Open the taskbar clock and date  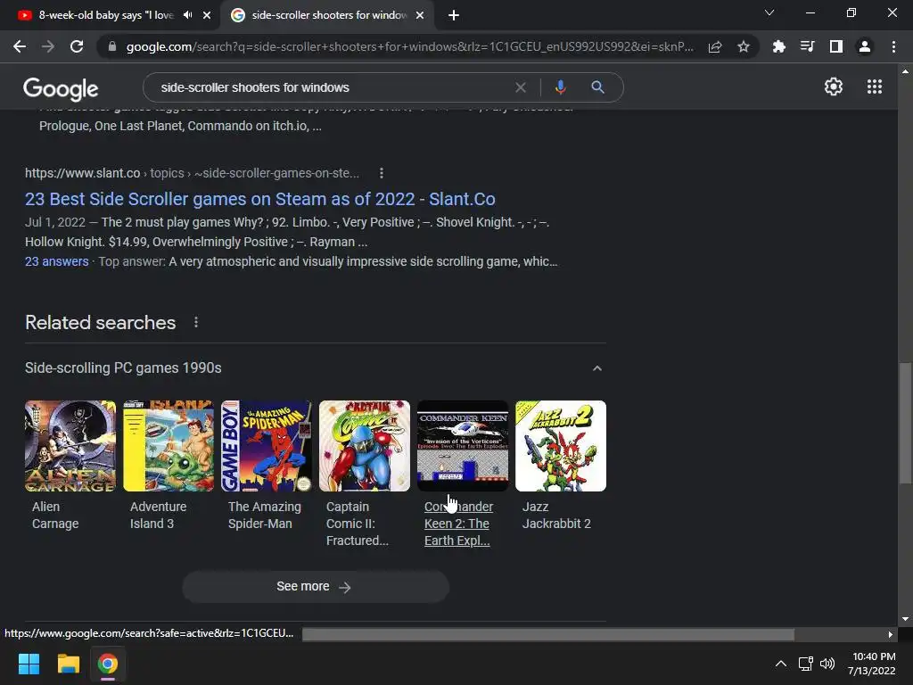872,664
